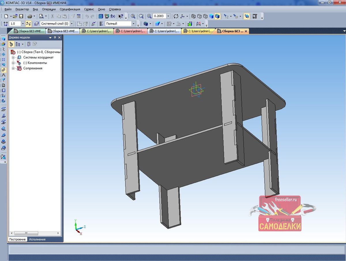346x261 pixels.
Task: Click the Zoom in magnifier icon
Action: (x=149, y=16)
